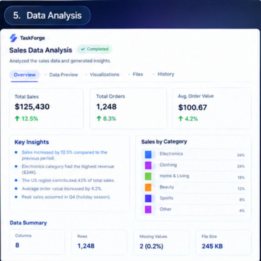Image resolution: width=261 pixels, height=261 pixels.
Task: Click the '5. Data Analysis' header pill
Action: pos(47,15)
